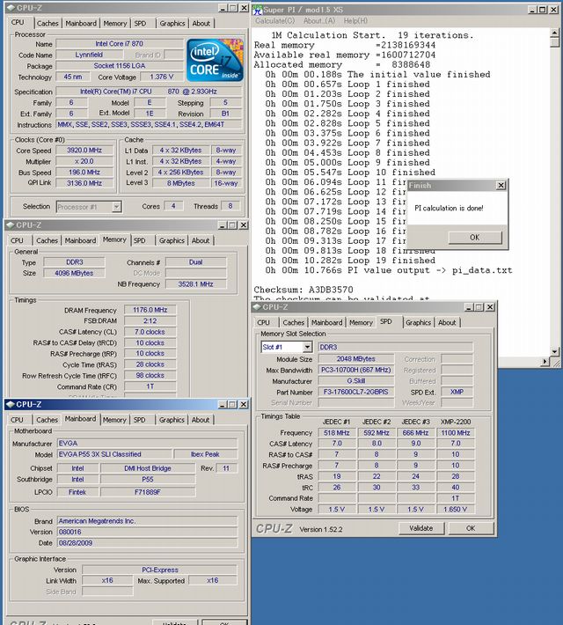Switch to Memory tab in top CPU-Z window

click(x=114, y=24)
